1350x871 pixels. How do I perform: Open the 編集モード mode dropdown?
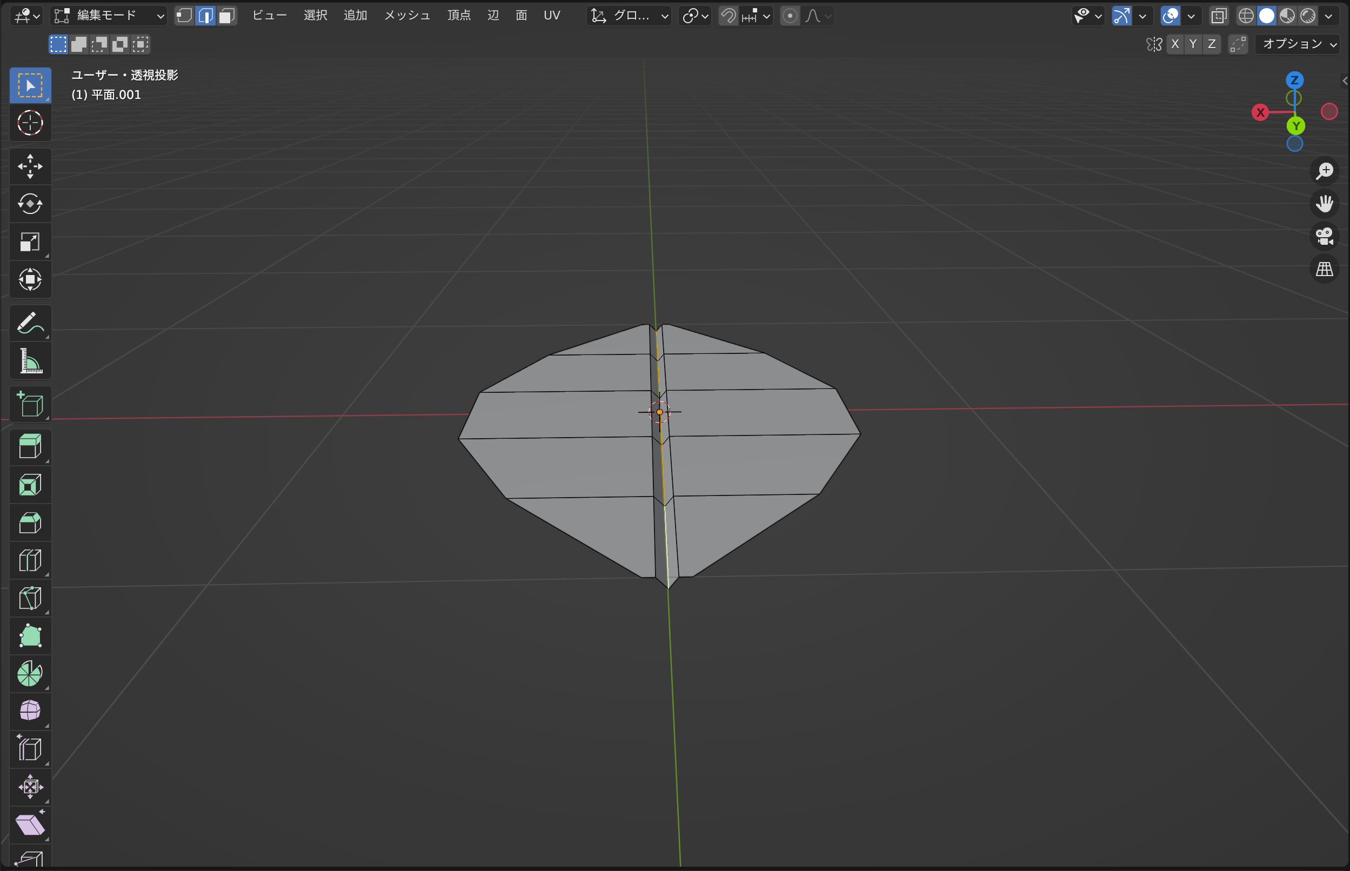[x=109, y=16]
